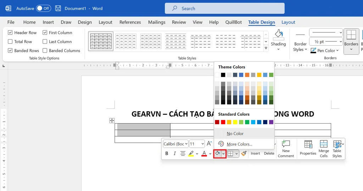Toggle Italic in mini toolbar

(174, 153)
